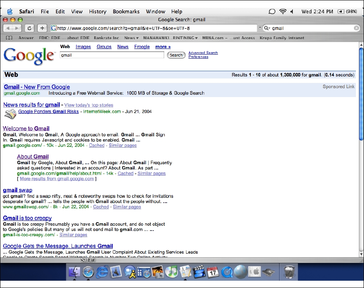Add bookmark with the plus button
The height and width of the screenshot is (288, 364).
(42, 28)
